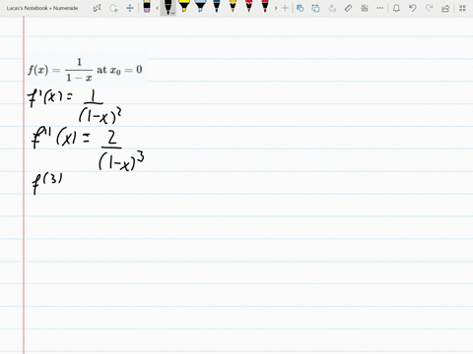Select the Eraser tool
This screenshot has height=354, width=473.
coord(147,7)
